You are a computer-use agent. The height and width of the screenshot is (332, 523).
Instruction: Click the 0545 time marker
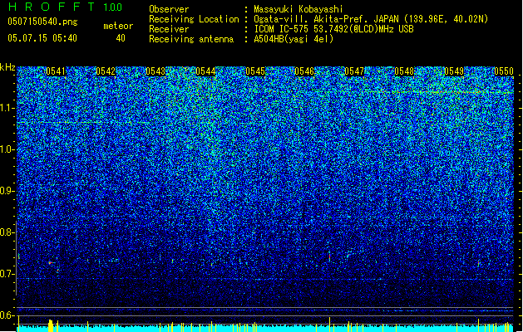point(255,71)
